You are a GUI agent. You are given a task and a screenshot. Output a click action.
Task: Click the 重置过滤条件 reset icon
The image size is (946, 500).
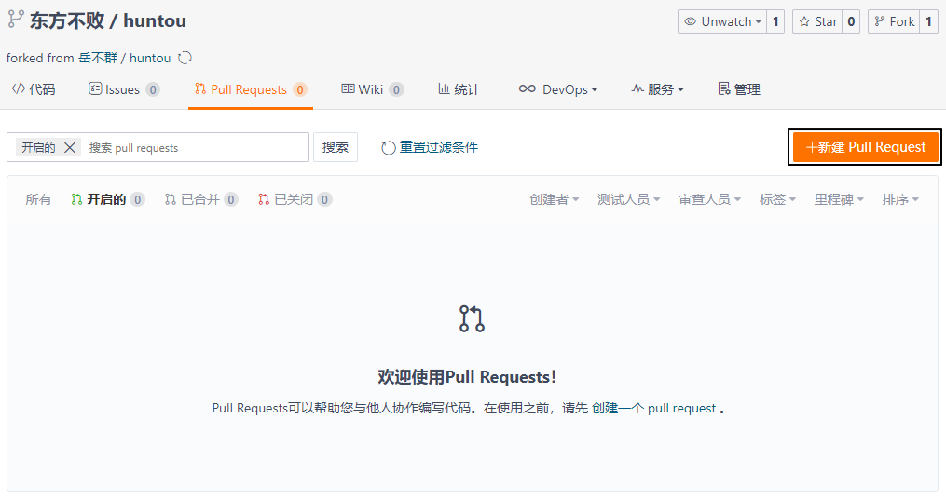click(389, 147)
